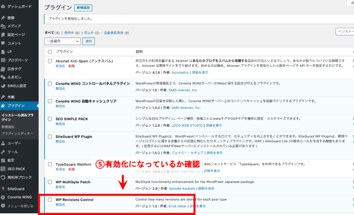354x215 pixels.
Task: Click the 説明 column header
Action: tap(139, 52)
